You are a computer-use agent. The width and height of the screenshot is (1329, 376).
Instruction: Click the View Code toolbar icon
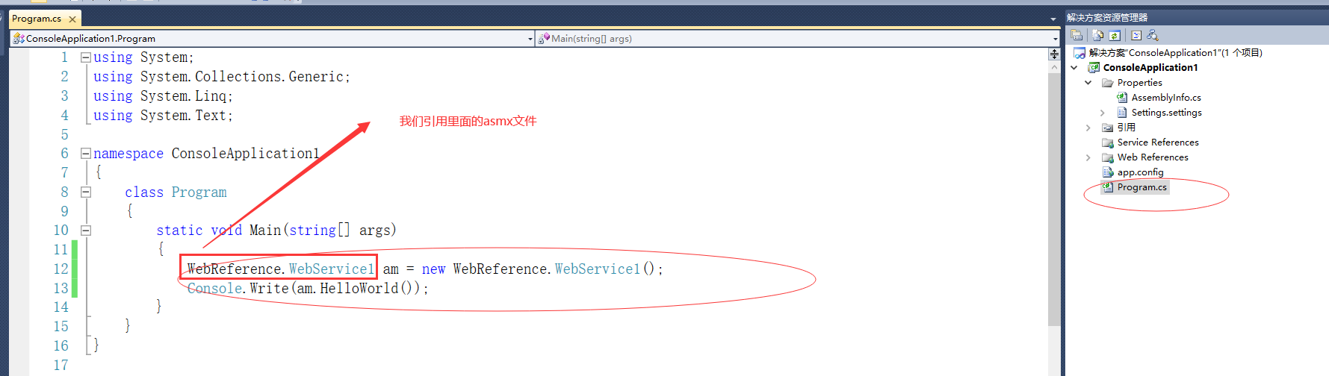tap(1136, 35)
